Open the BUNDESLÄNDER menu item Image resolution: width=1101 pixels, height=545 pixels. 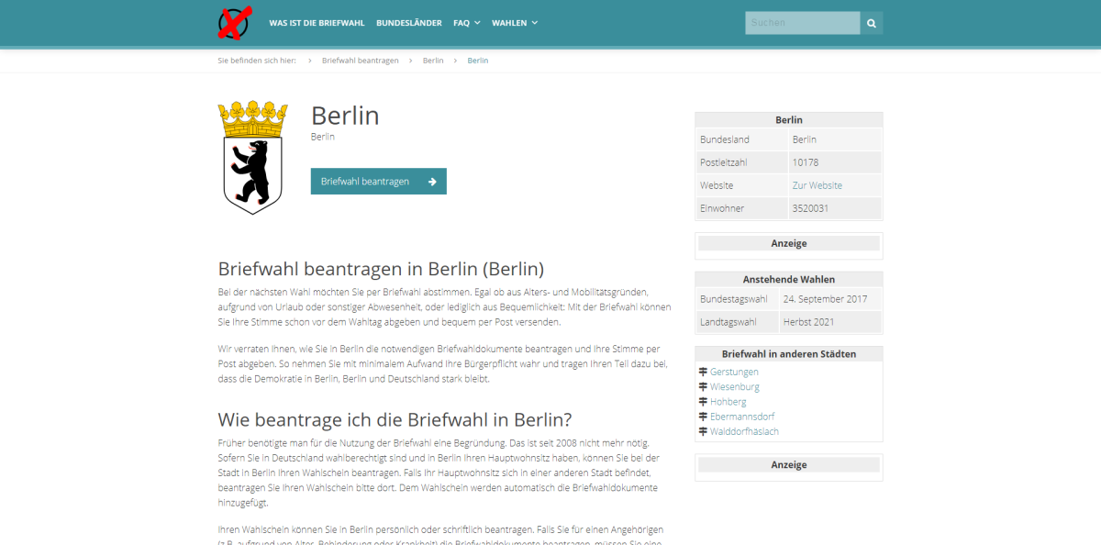[x=409, y=23]
